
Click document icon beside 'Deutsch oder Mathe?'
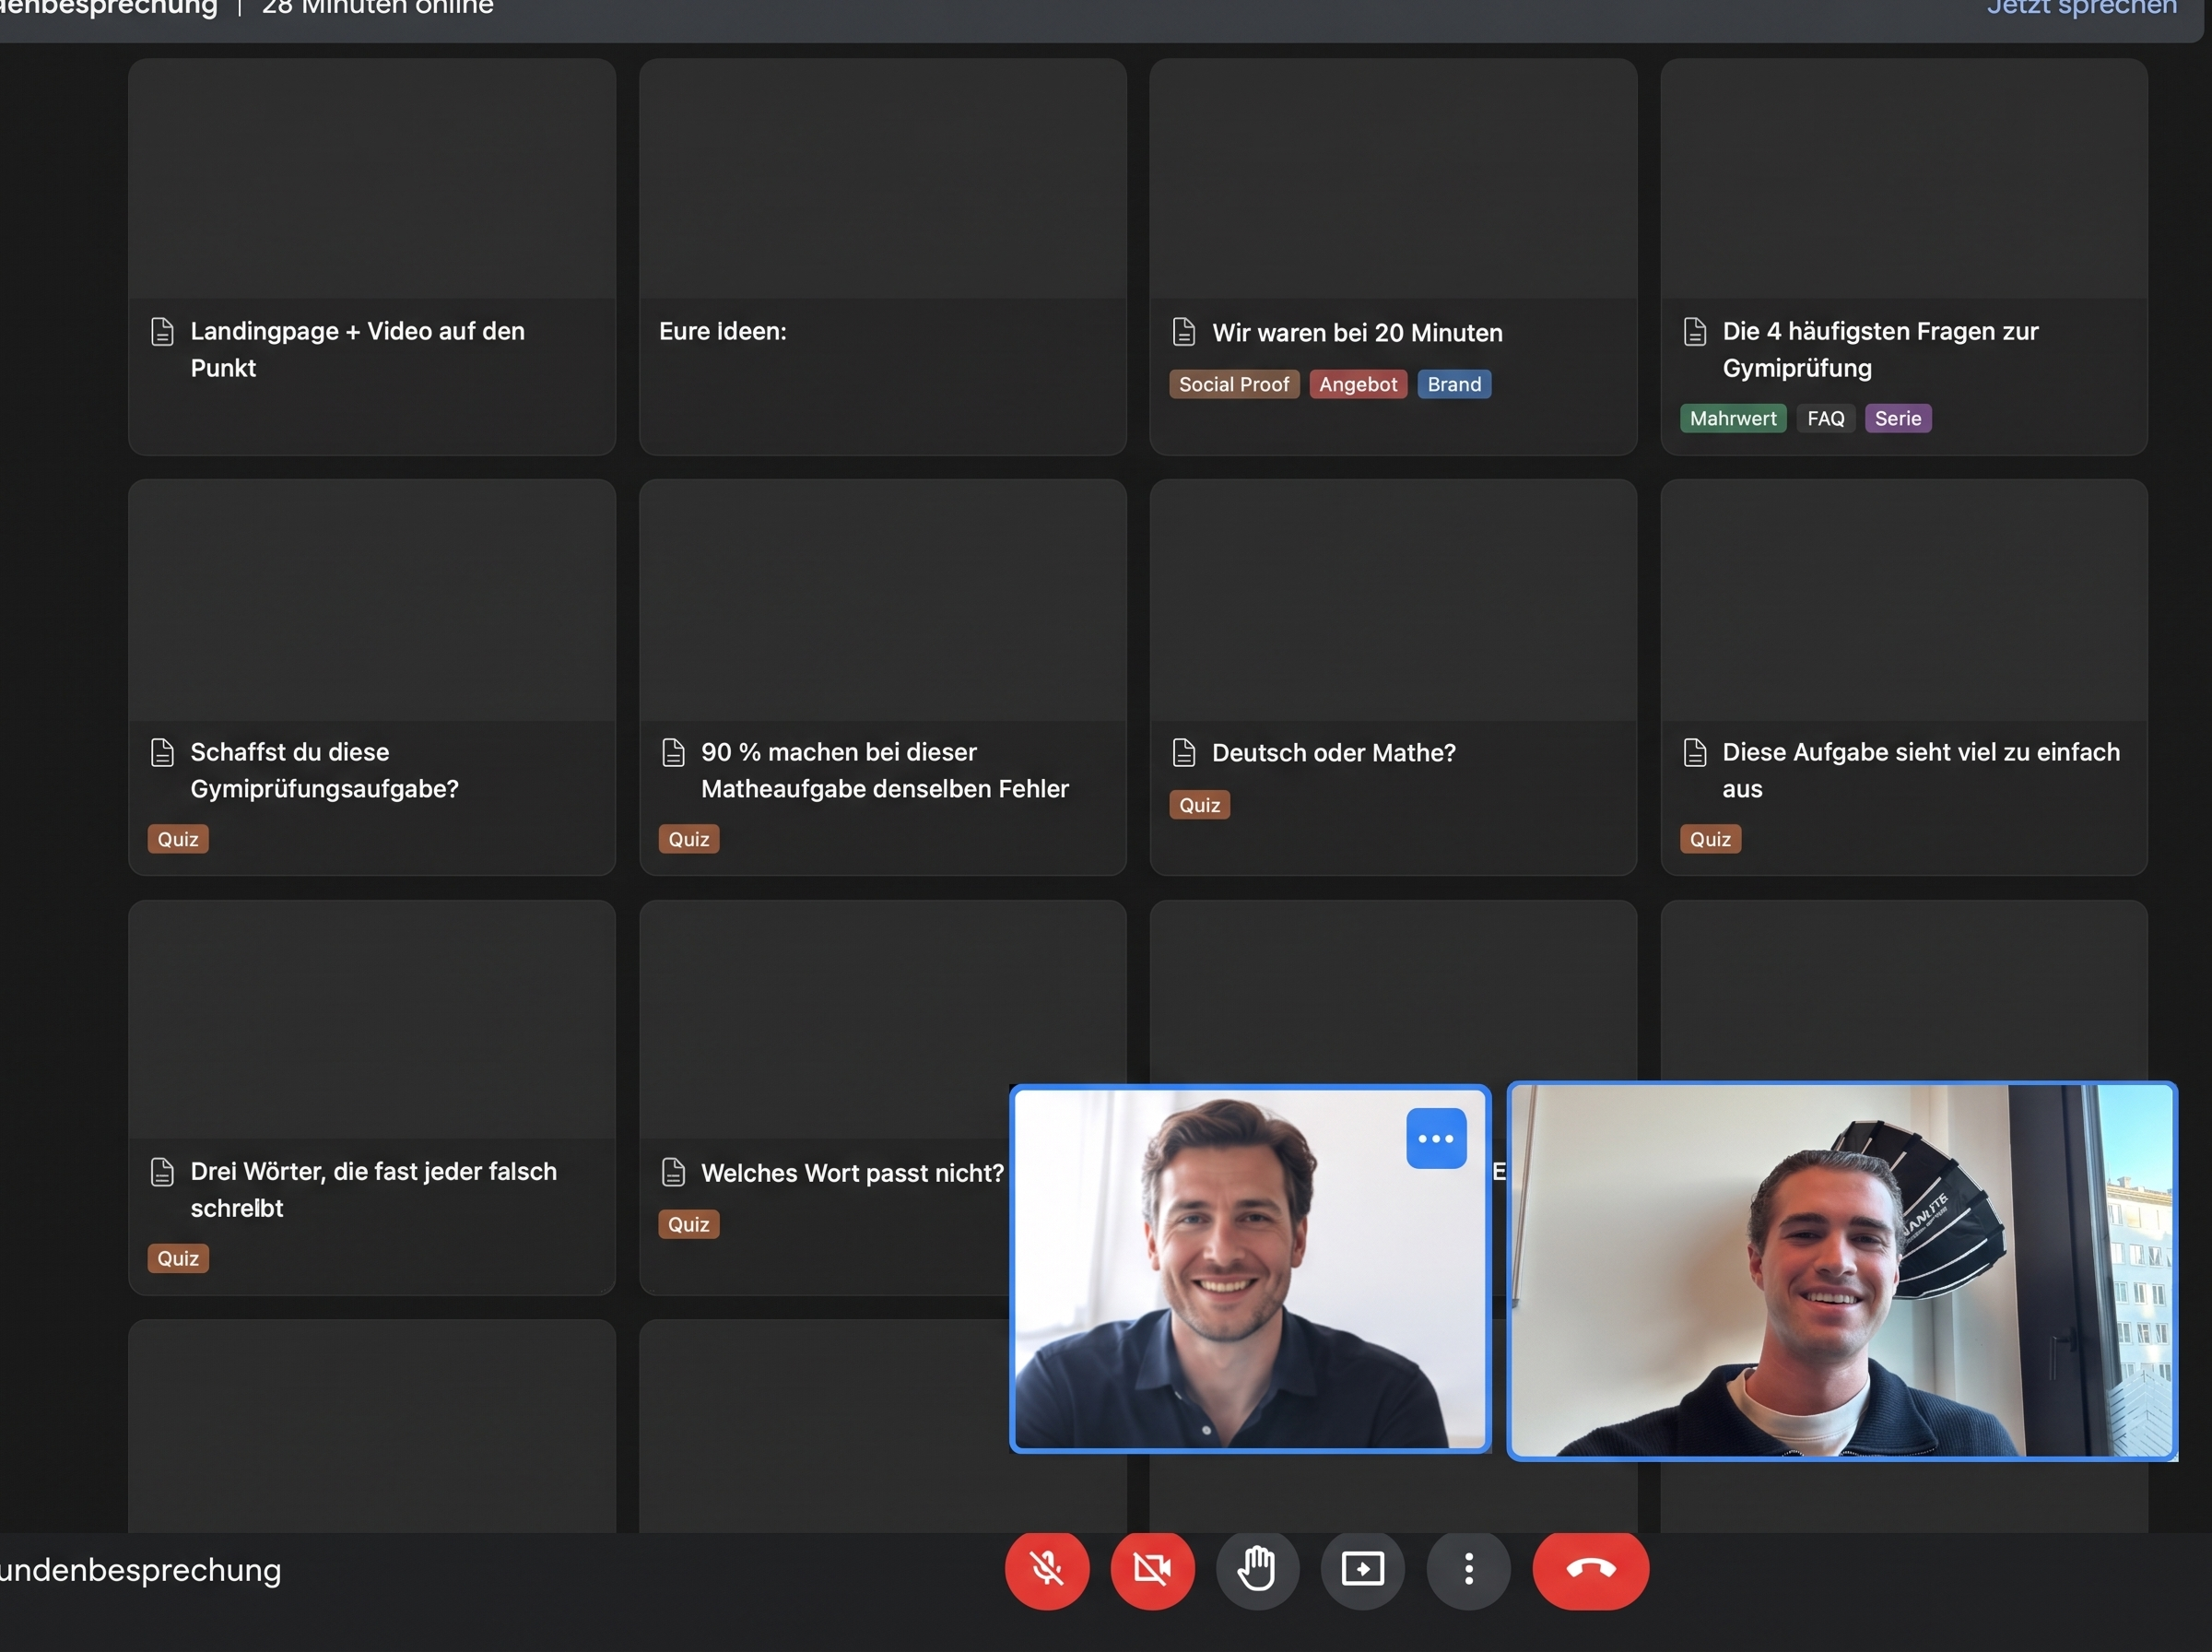pyautogui.click(x=1183, y=752)
